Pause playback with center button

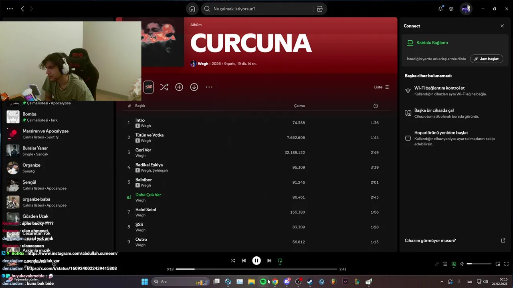[256, 260]
